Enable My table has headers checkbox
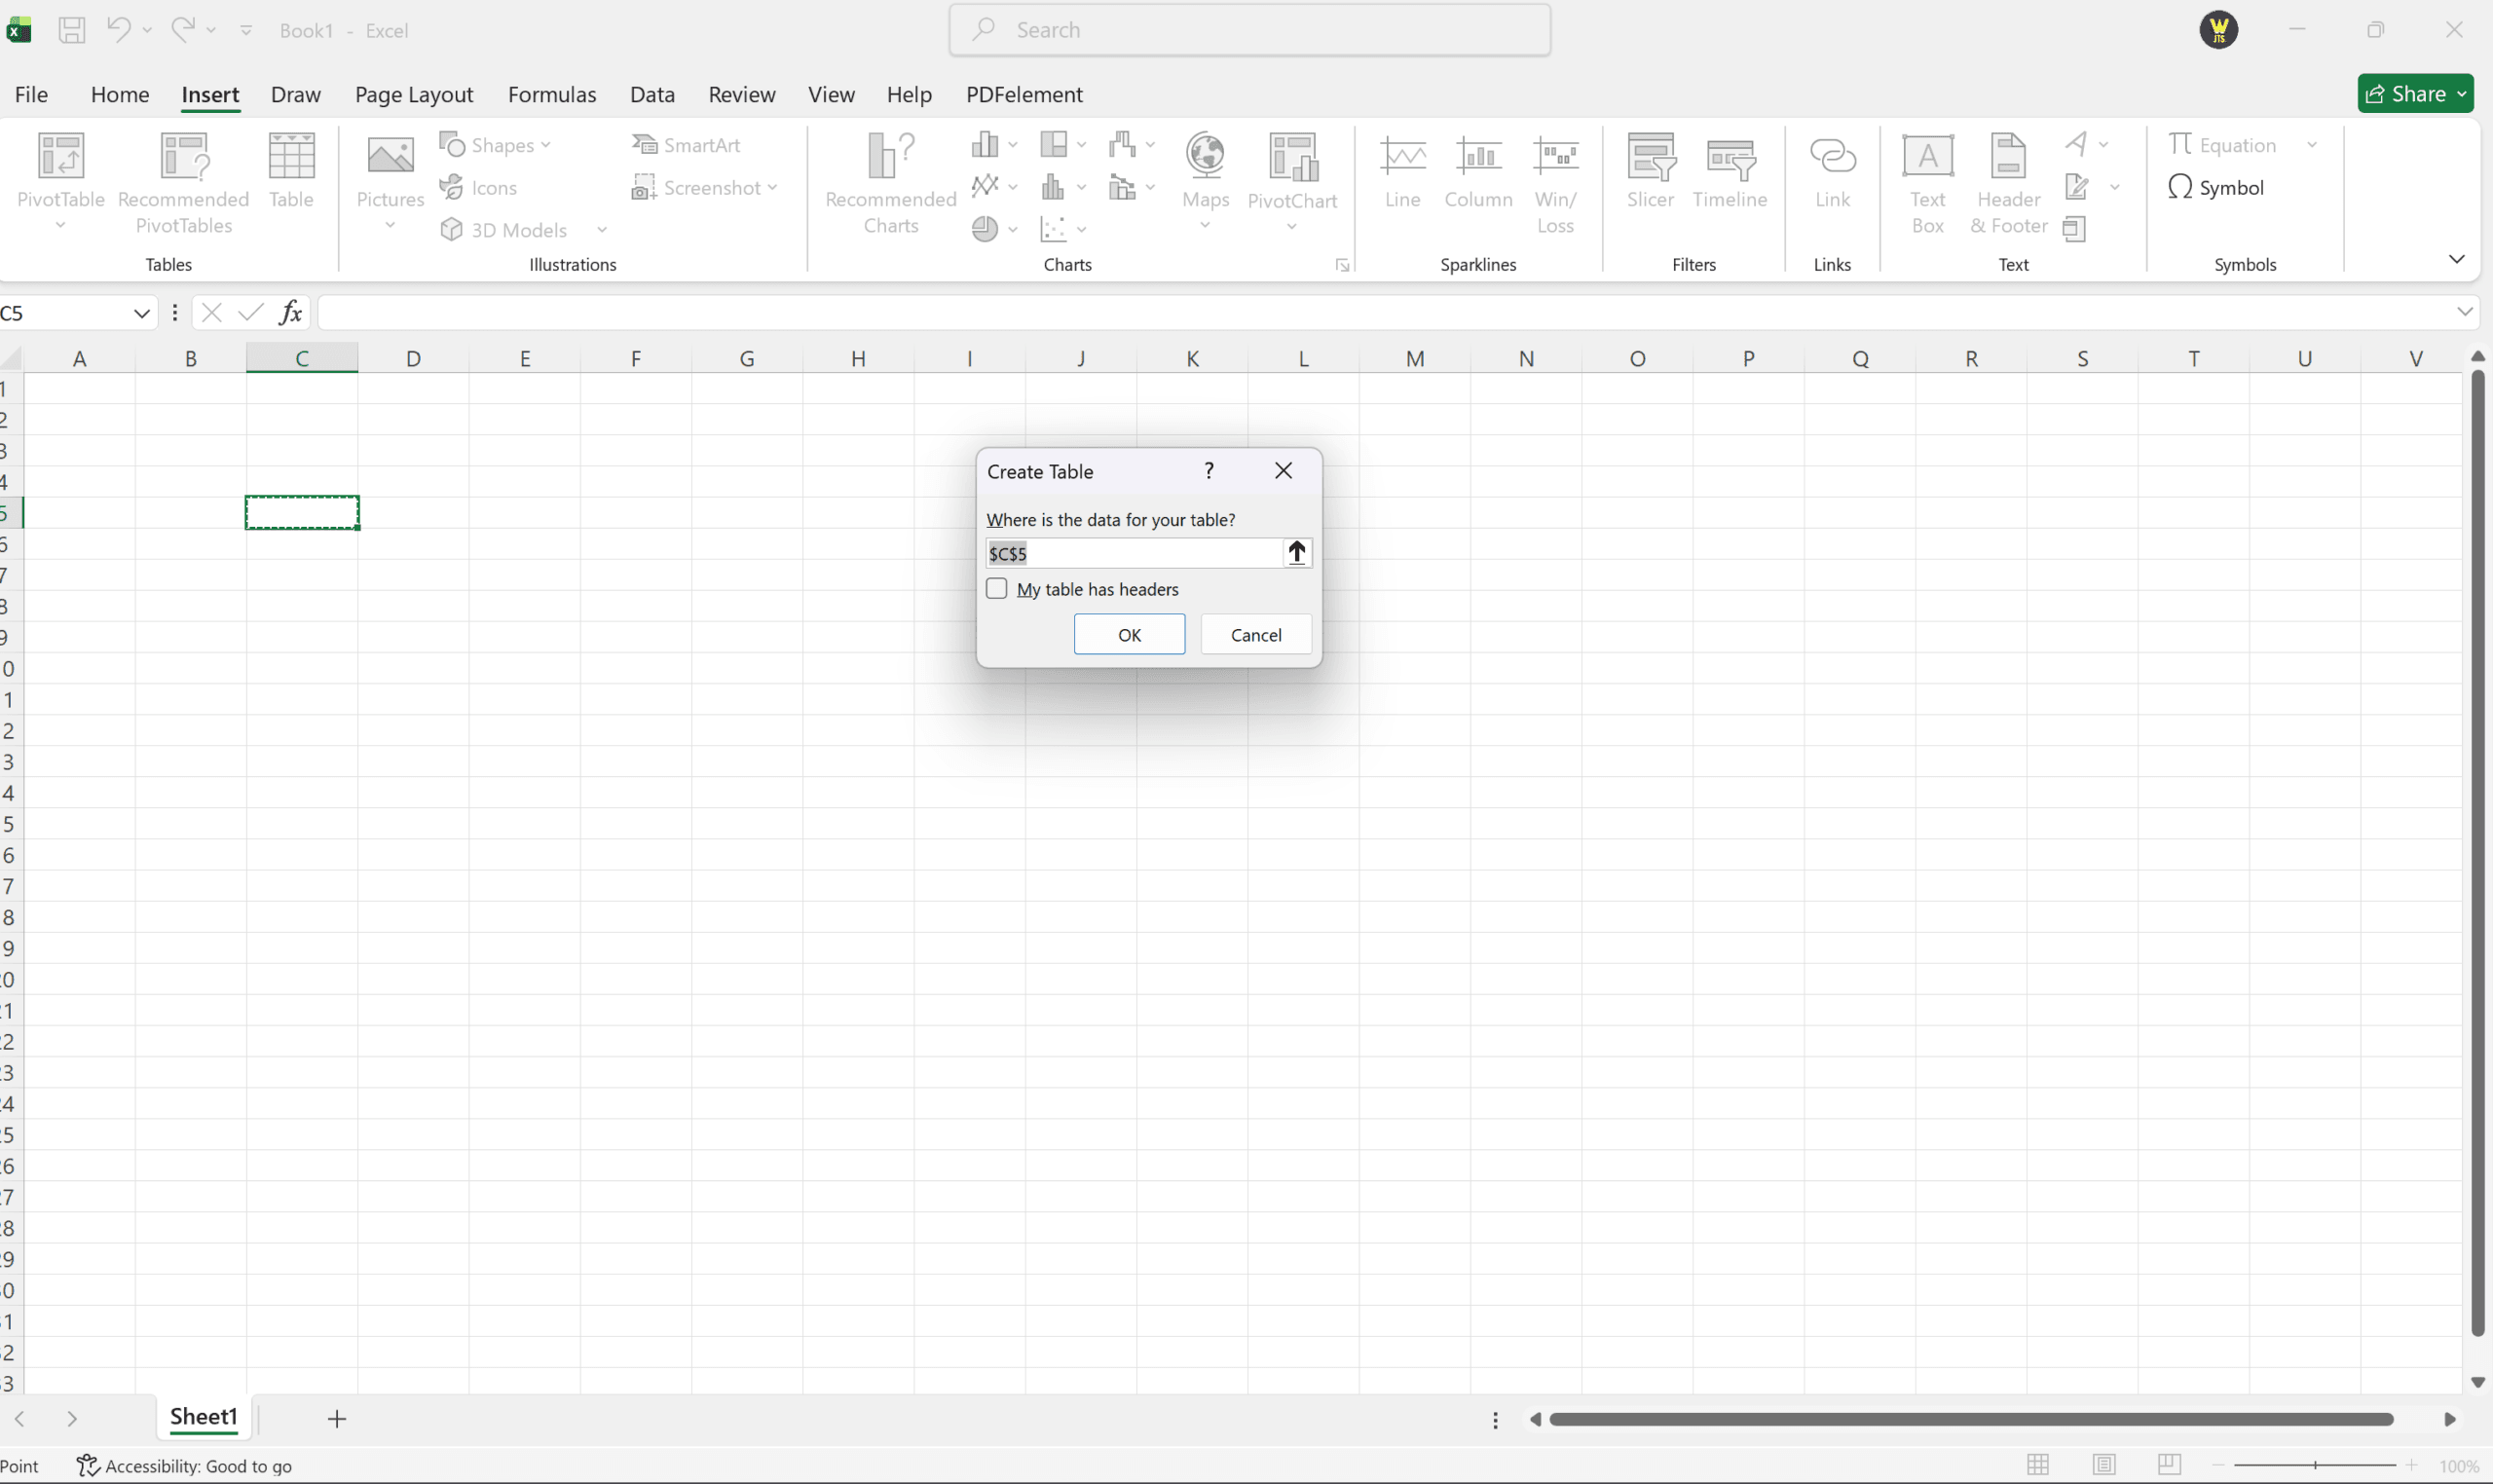2493x1484 pixels. coord(997,589)
